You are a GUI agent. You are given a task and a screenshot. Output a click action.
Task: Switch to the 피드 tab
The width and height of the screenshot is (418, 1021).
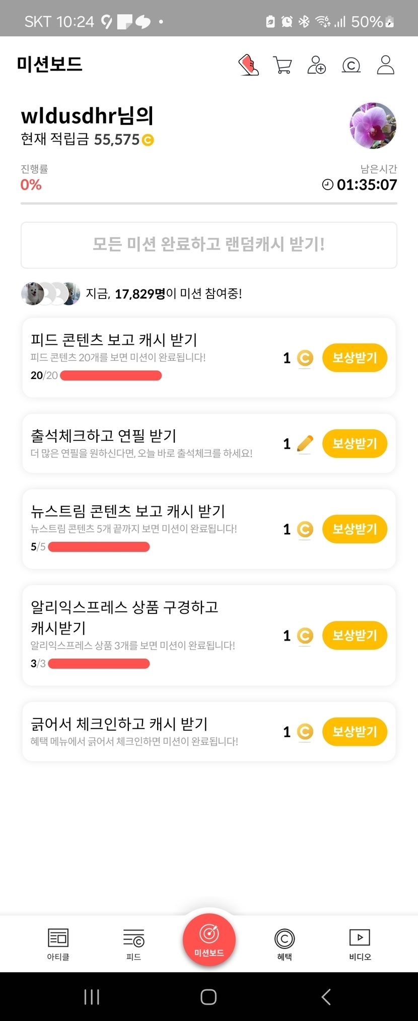click(x=133, y=944)
